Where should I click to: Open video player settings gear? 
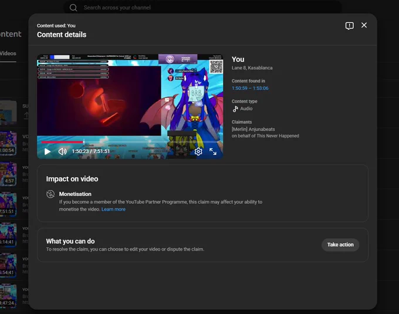(x=198, y=151)
